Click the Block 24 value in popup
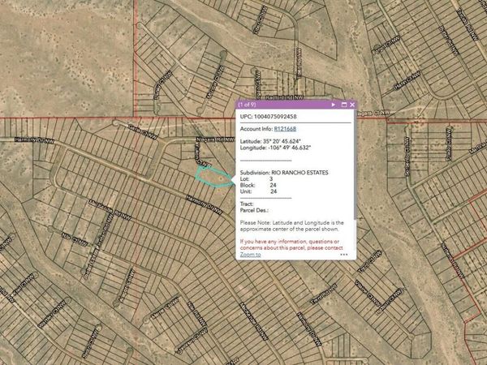 tap(273, 185)
